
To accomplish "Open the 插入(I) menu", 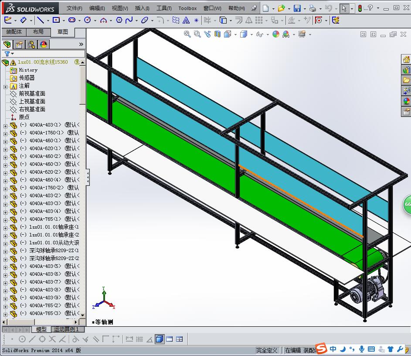I will (142, 8).
